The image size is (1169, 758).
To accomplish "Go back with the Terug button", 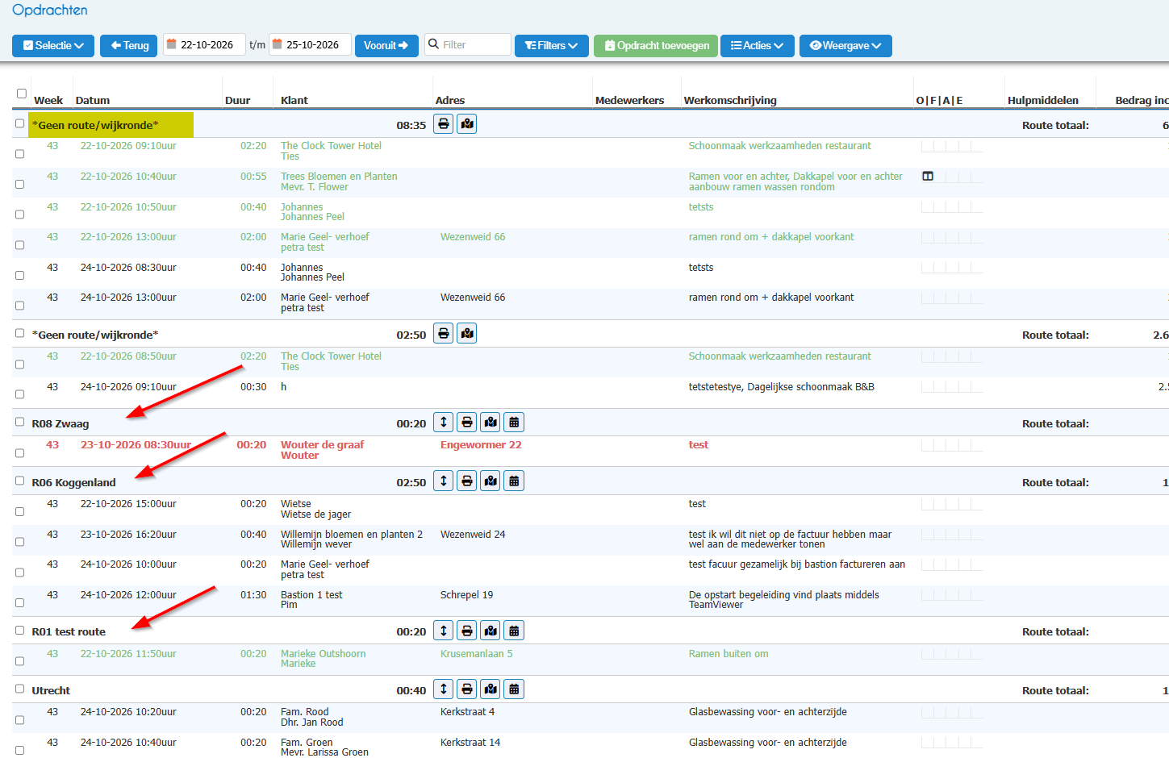I will click(x=129, y=46).
